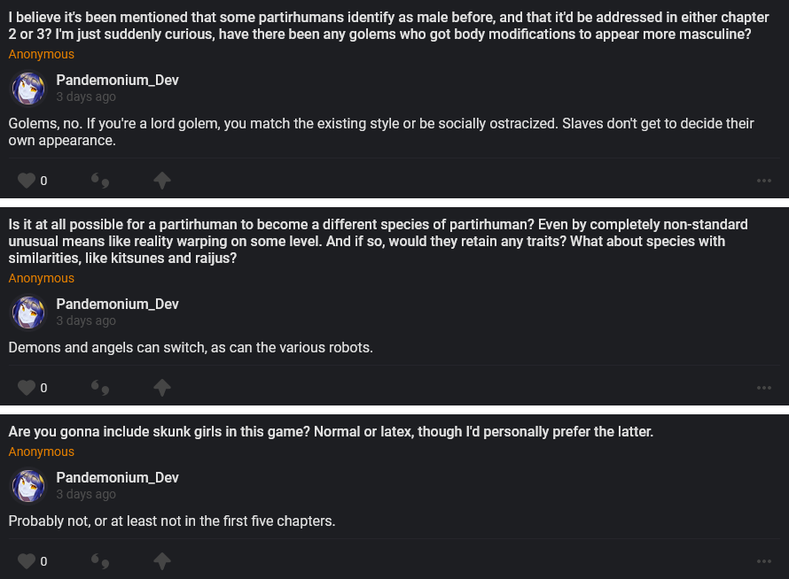Click Pandemonium_Dev avatar on species-switch answer
The image size is (789, 579).
tap(28, 313)
